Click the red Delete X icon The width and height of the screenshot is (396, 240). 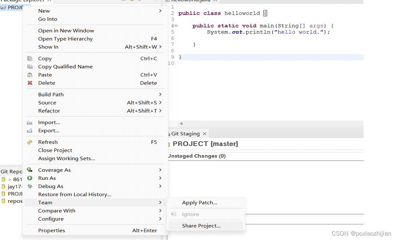tap(30, 83)
